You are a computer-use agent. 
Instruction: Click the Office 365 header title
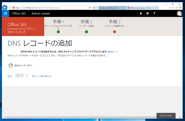click(x=19, y=13)
